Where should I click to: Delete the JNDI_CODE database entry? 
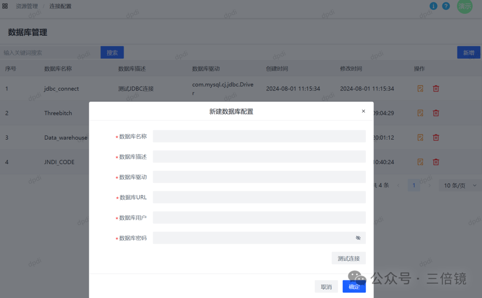point(436,162)
